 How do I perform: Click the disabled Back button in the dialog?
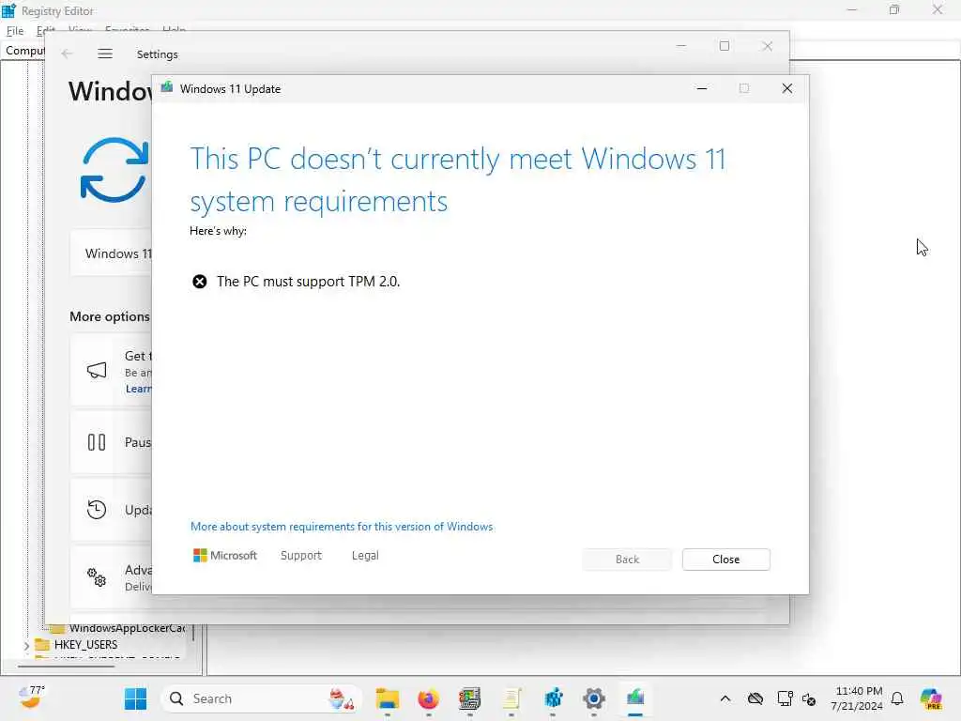627,560
